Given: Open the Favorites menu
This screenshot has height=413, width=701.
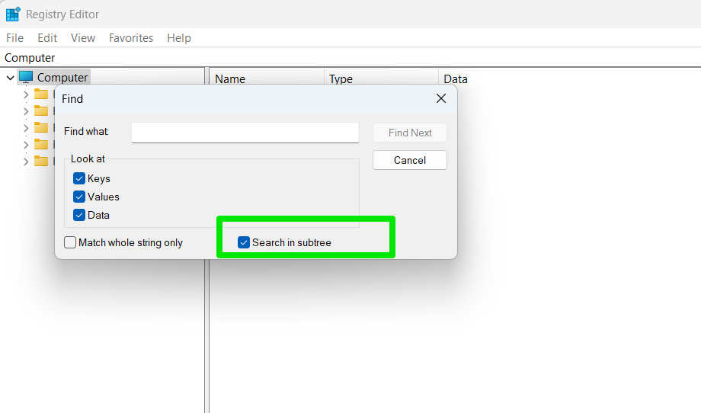Looking at the screenshot, I should point(131,38).
